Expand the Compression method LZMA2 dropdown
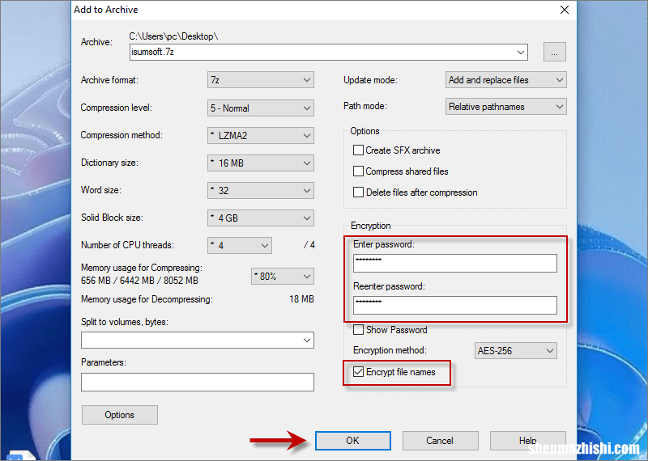Screen dimensions: 648x461 point(260,135)
